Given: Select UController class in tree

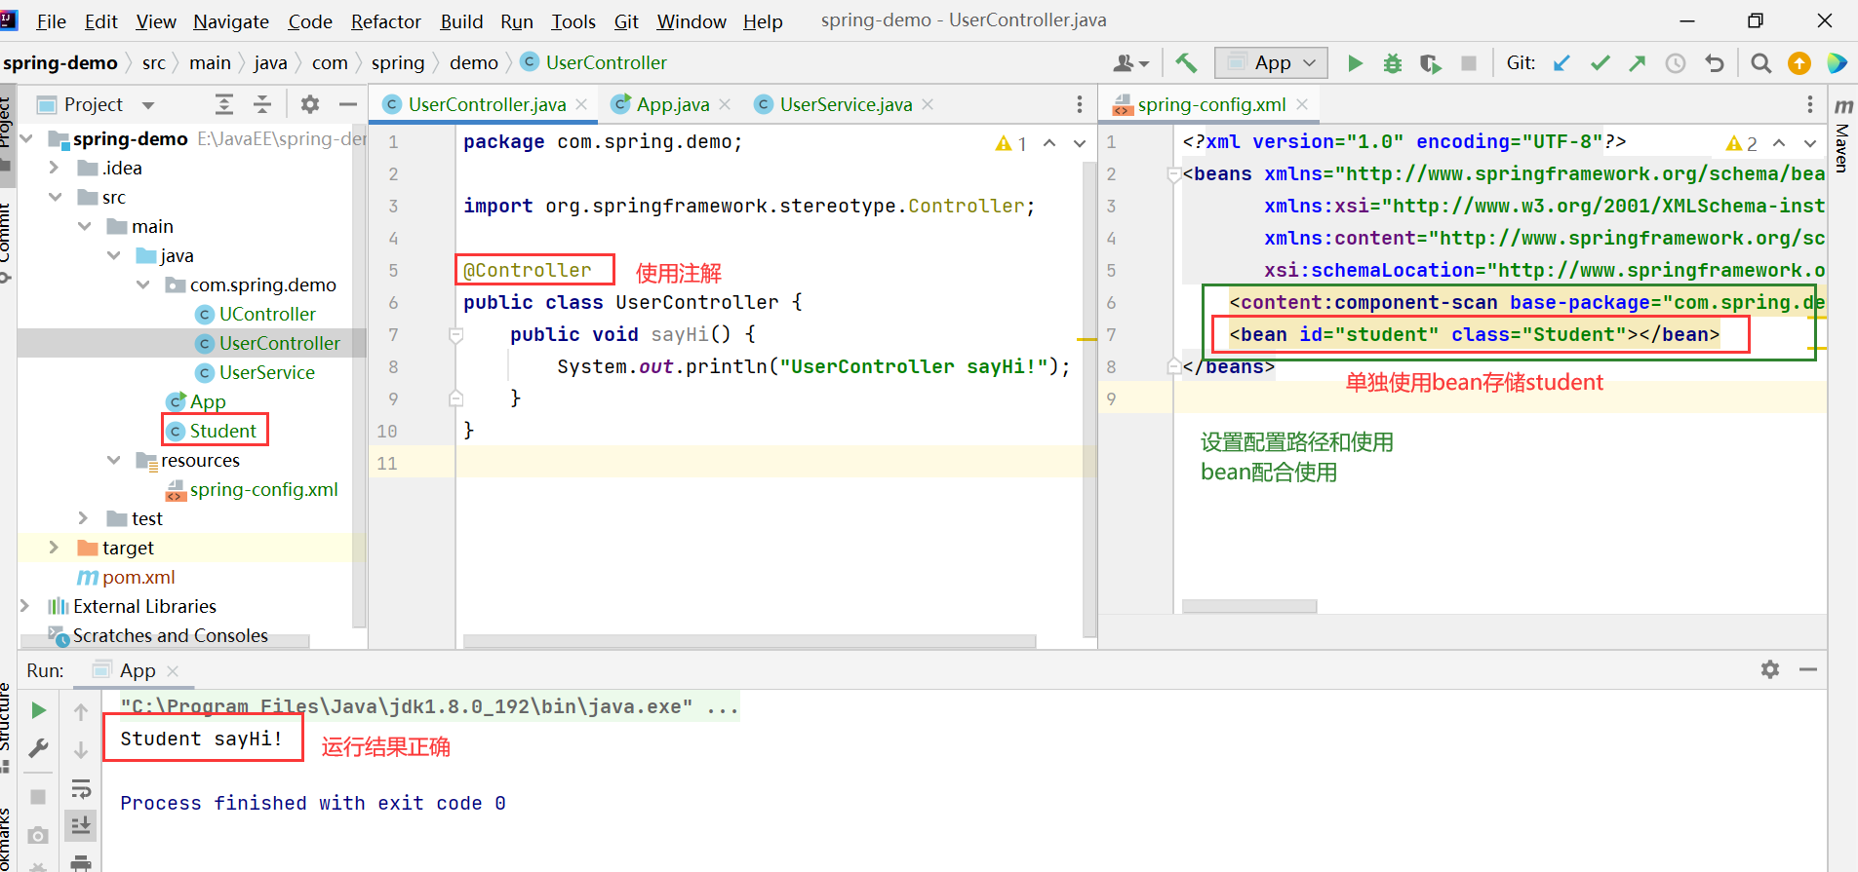Looking at the screenshot, I should click(266, 314).
